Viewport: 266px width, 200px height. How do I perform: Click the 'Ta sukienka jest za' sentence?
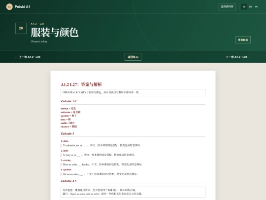[102, 145]
